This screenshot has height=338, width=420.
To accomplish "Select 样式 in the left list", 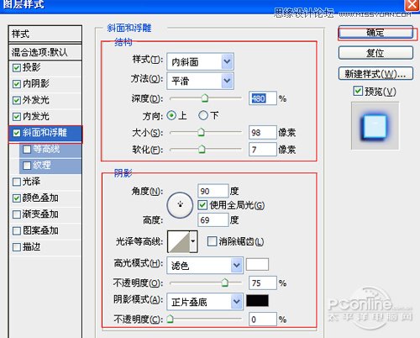I will coord(45,34).
